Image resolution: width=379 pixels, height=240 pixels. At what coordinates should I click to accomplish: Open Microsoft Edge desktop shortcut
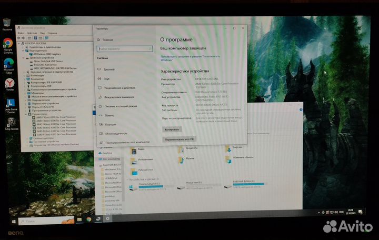9,66
